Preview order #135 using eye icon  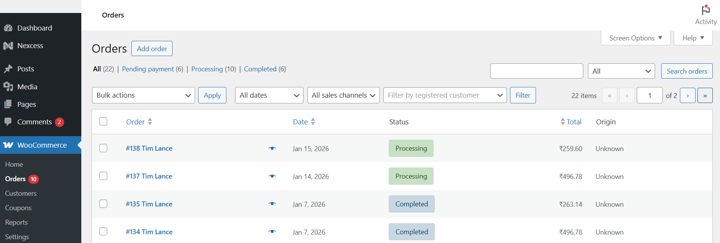coord(272,204)
